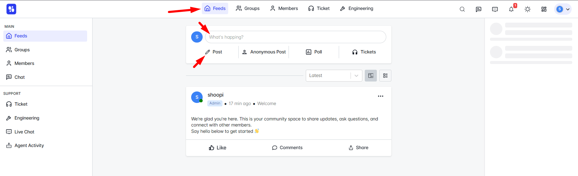Choose Anonymous Post option

264,52
